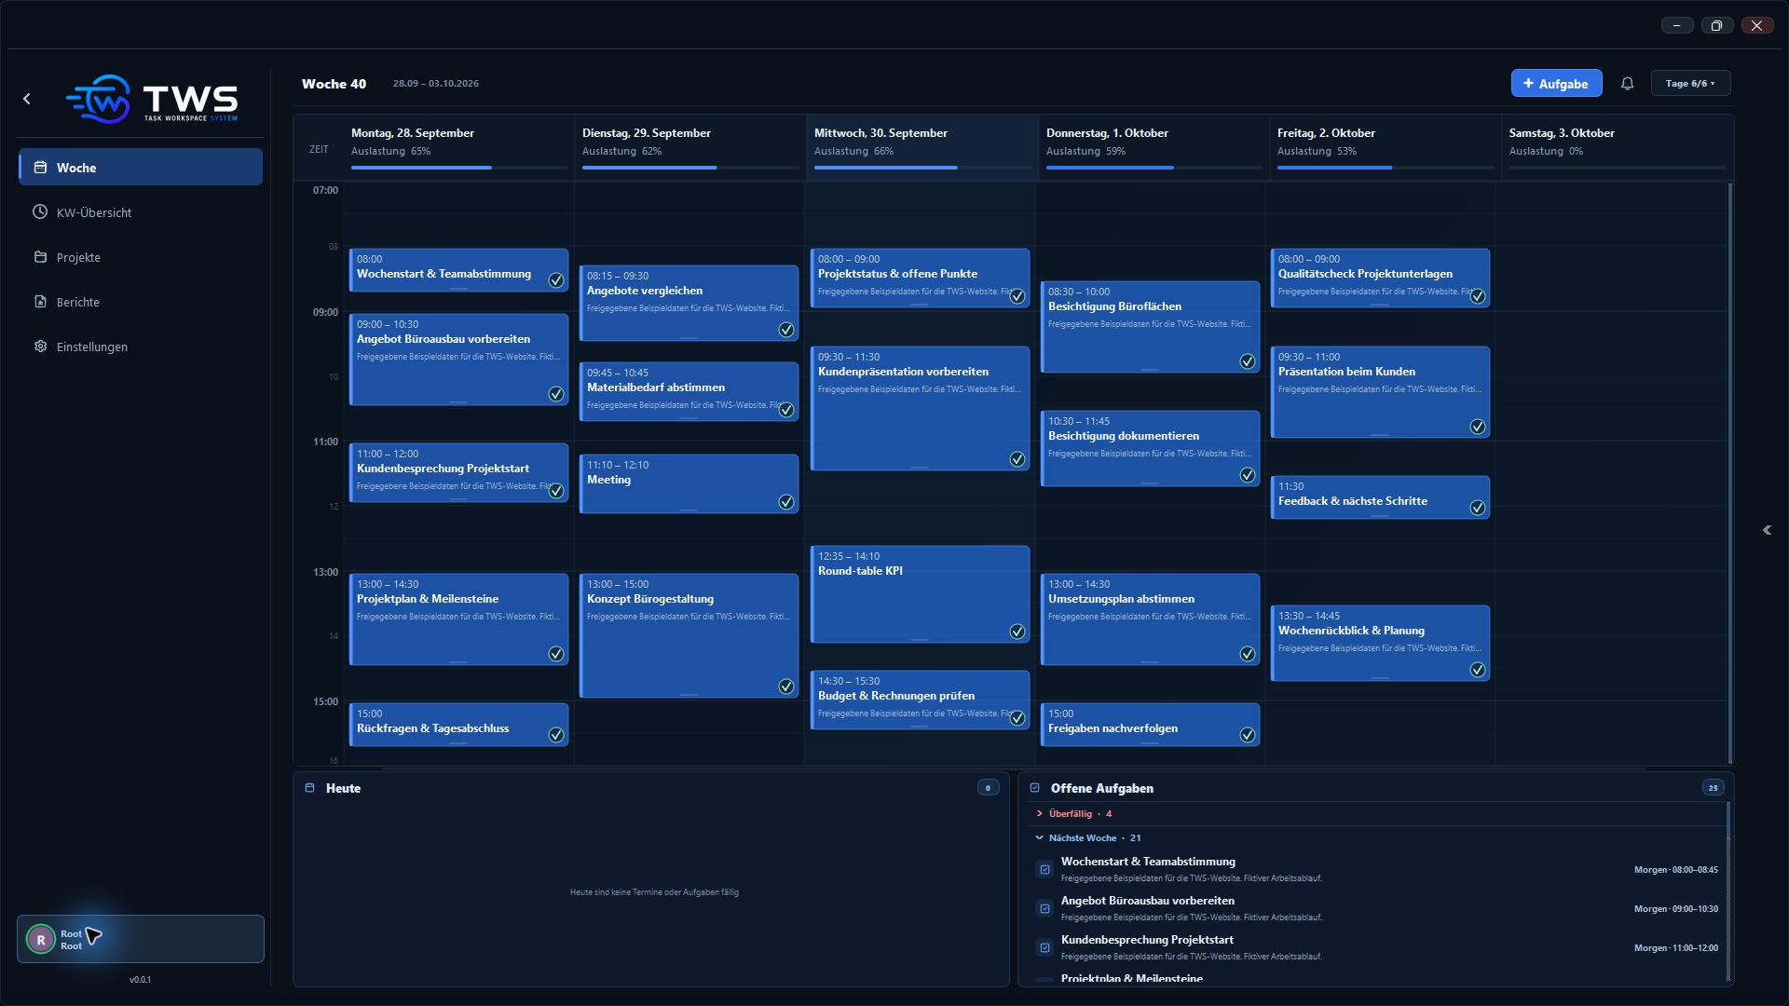Click version label v0.0.1
The height and width of the screenshot is (1006, 1789).
point(141,980)
